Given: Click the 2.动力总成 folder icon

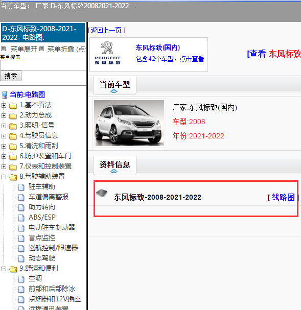Looking at the screenshot, I should point(13,116).
